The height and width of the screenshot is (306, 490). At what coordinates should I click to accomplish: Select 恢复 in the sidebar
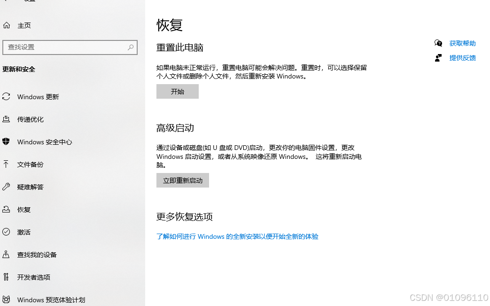[24, 210]
